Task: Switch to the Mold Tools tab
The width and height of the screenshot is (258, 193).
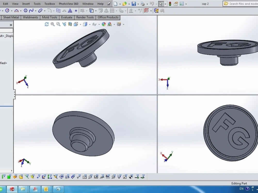Action: tap(50, 17)
